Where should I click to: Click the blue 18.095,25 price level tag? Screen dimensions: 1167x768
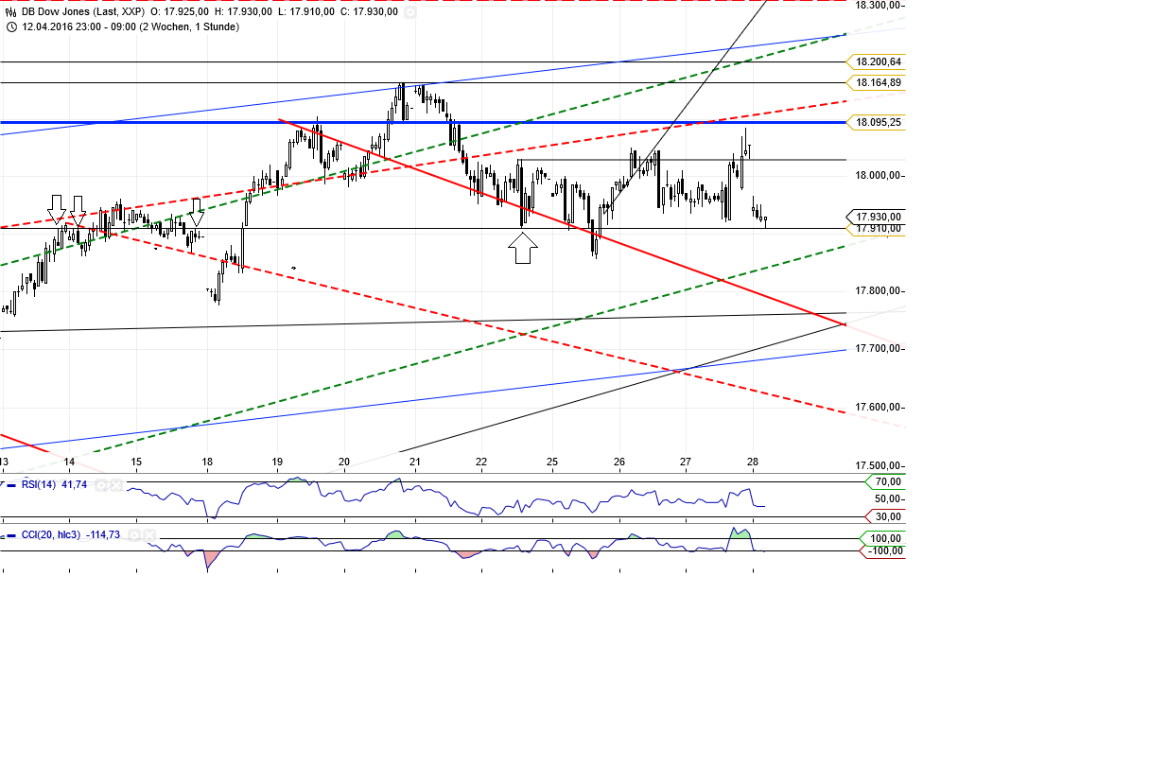pyautogui.click(x=880, y=122)
